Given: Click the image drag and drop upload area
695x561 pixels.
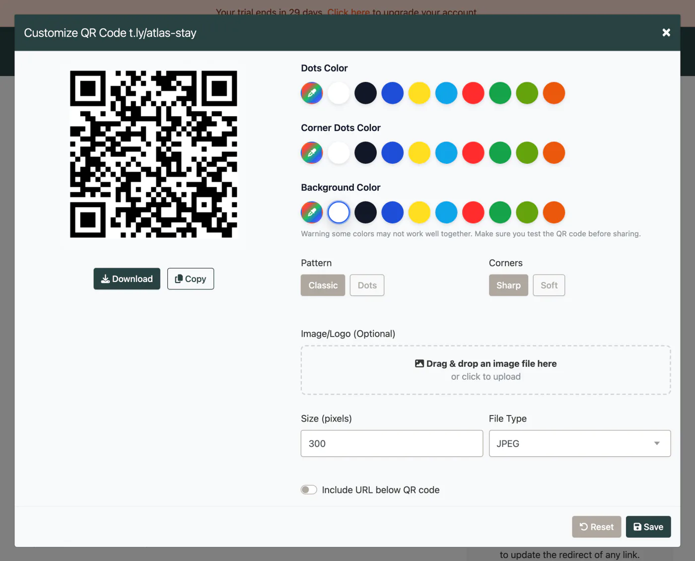Looking at the screenshot, I should [x=486, y=370].
